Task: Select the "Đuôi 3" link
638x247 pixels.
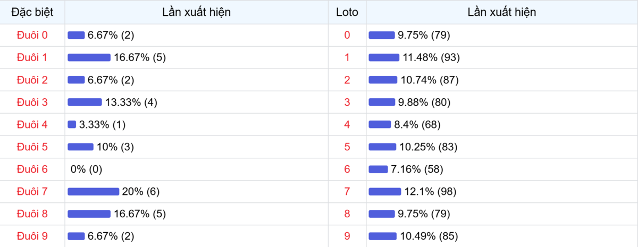Action: pyautogui.click(x=32, y=102)
